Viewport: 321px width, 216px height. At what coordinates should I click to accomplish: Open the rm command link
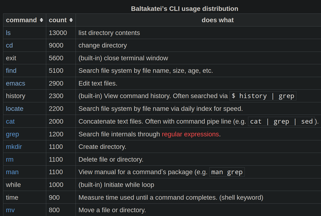10,160
